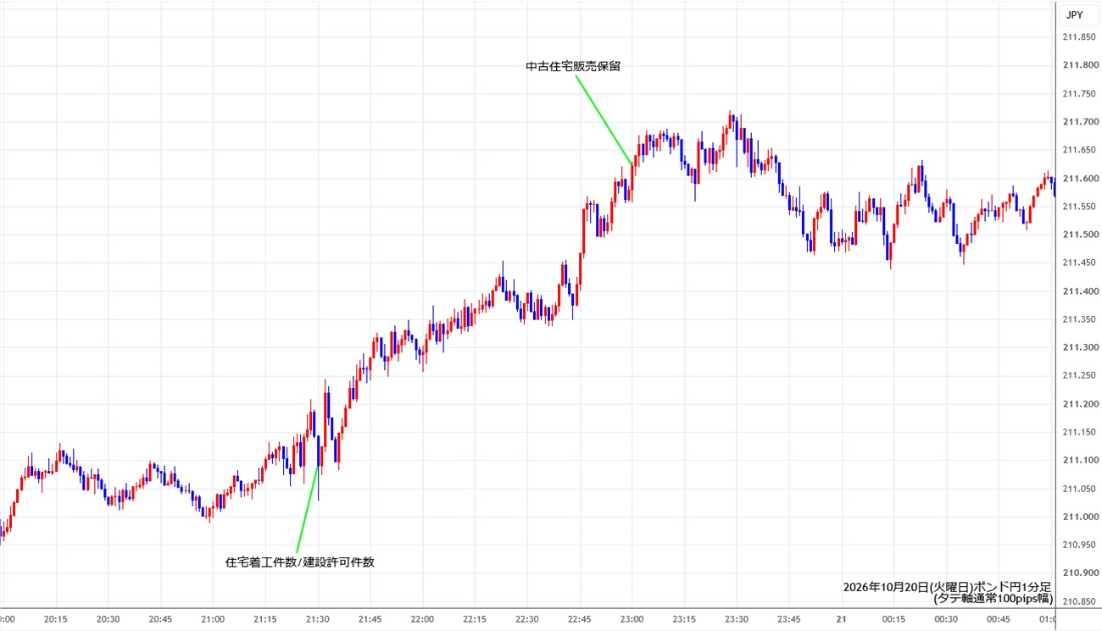Pick the 21:00 time label
This screenshot has height=631, width=1102.
(x=213, y=619)
